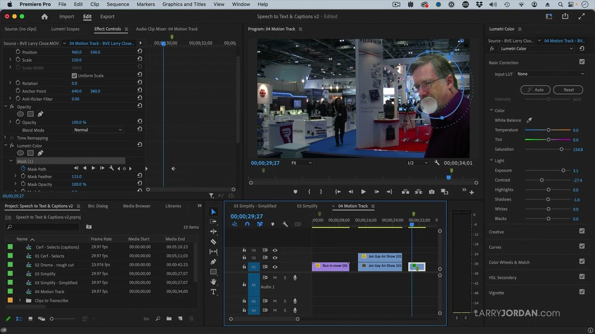Click the Home icon in workspace bar
The image size is (595, 334).
tap(45, 16)
